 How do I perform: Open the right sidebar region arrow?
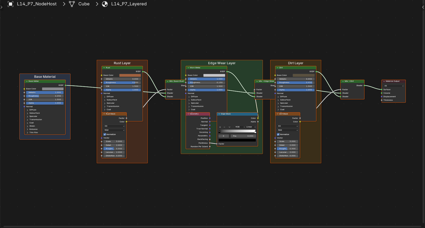423,7
